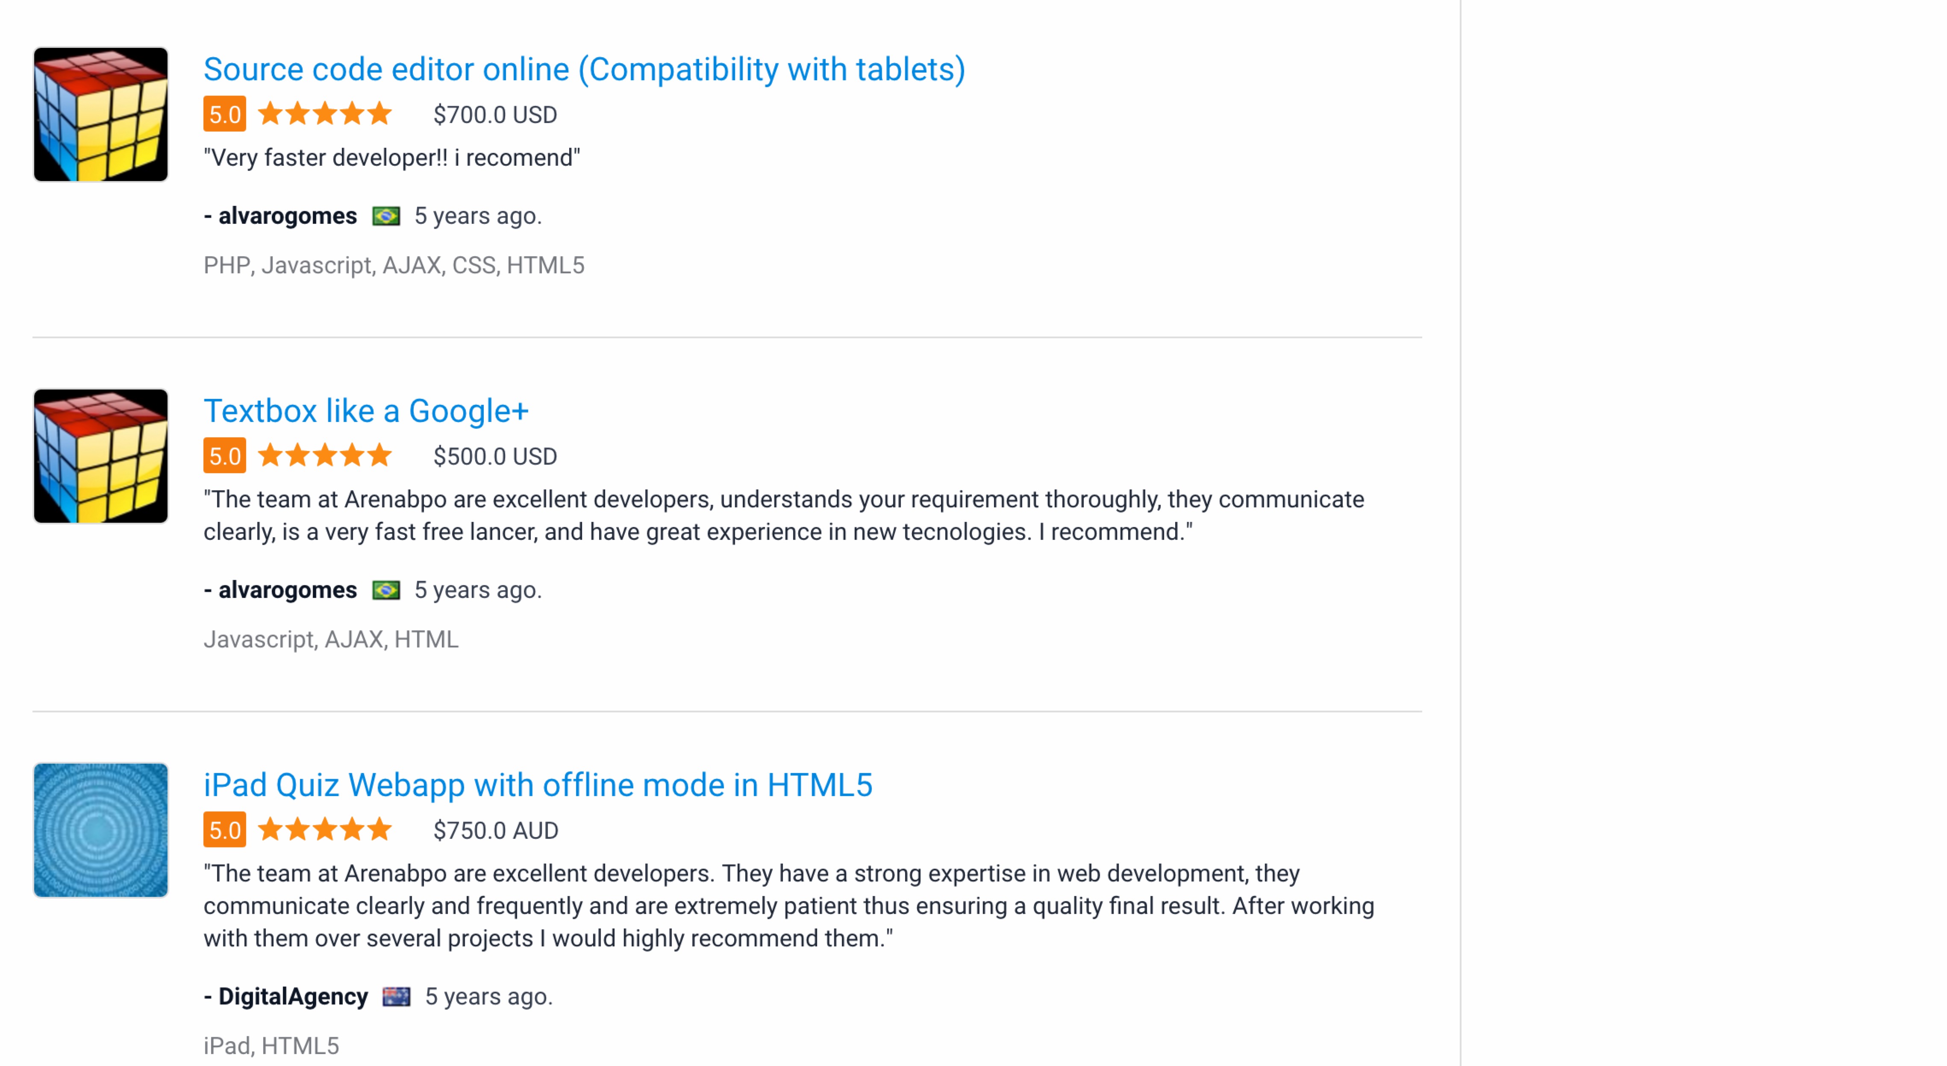The image size is (1947, 1066).
Task: Click alvarogomes username in the Source code editor review
Action: pos(287,216)
